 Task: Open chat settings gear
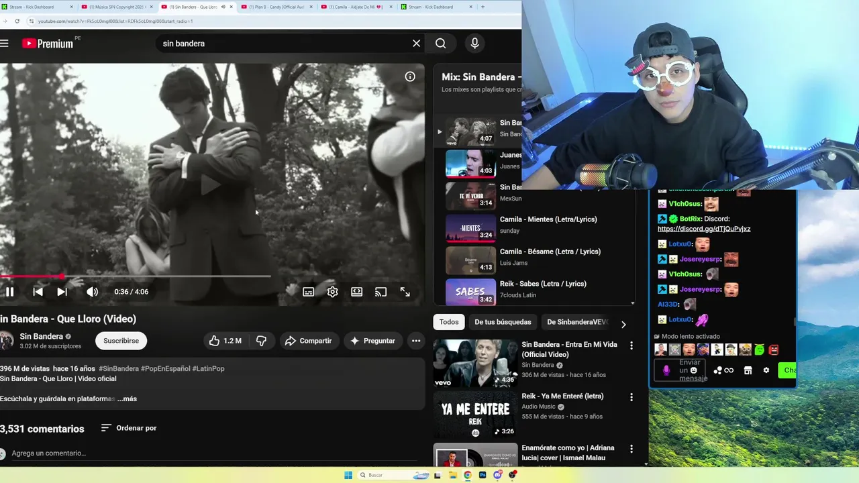(766, 370)
